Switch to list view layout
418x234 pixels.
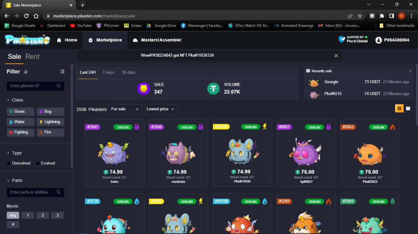(408, 108)
